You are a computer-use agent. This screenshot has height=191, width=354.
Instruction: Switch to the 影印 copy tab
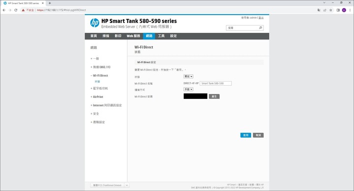click(118, 36)
